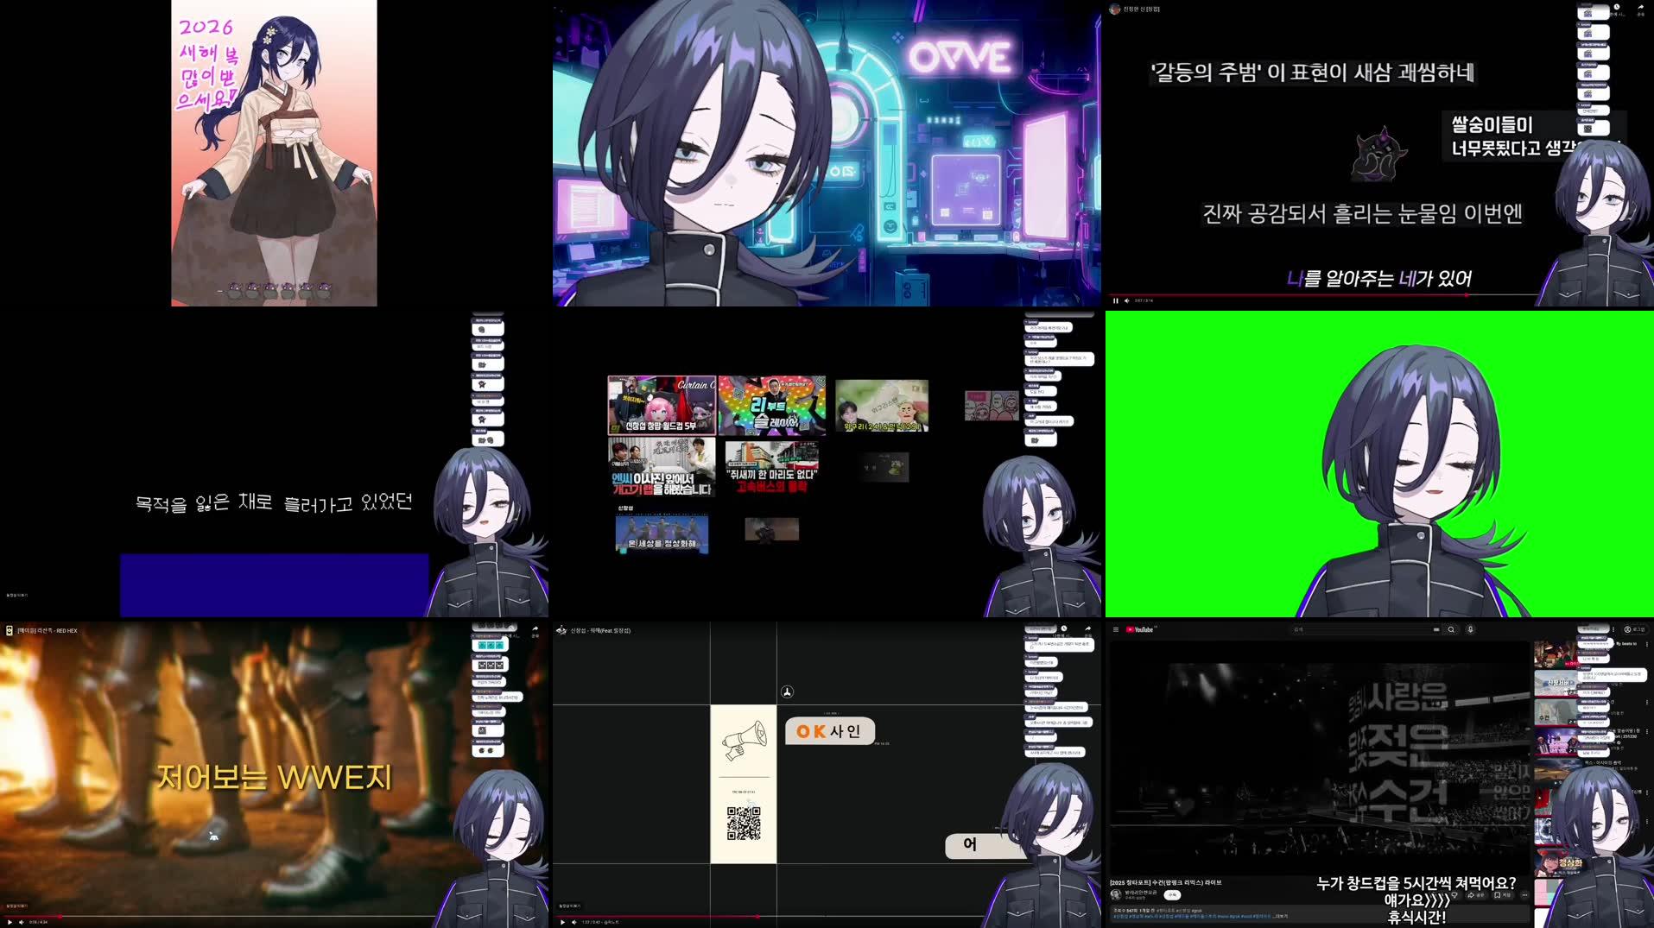1654x928 pixels.
Task: Open the YouTube hamburger guide menu
Action: click(1116, 629)
